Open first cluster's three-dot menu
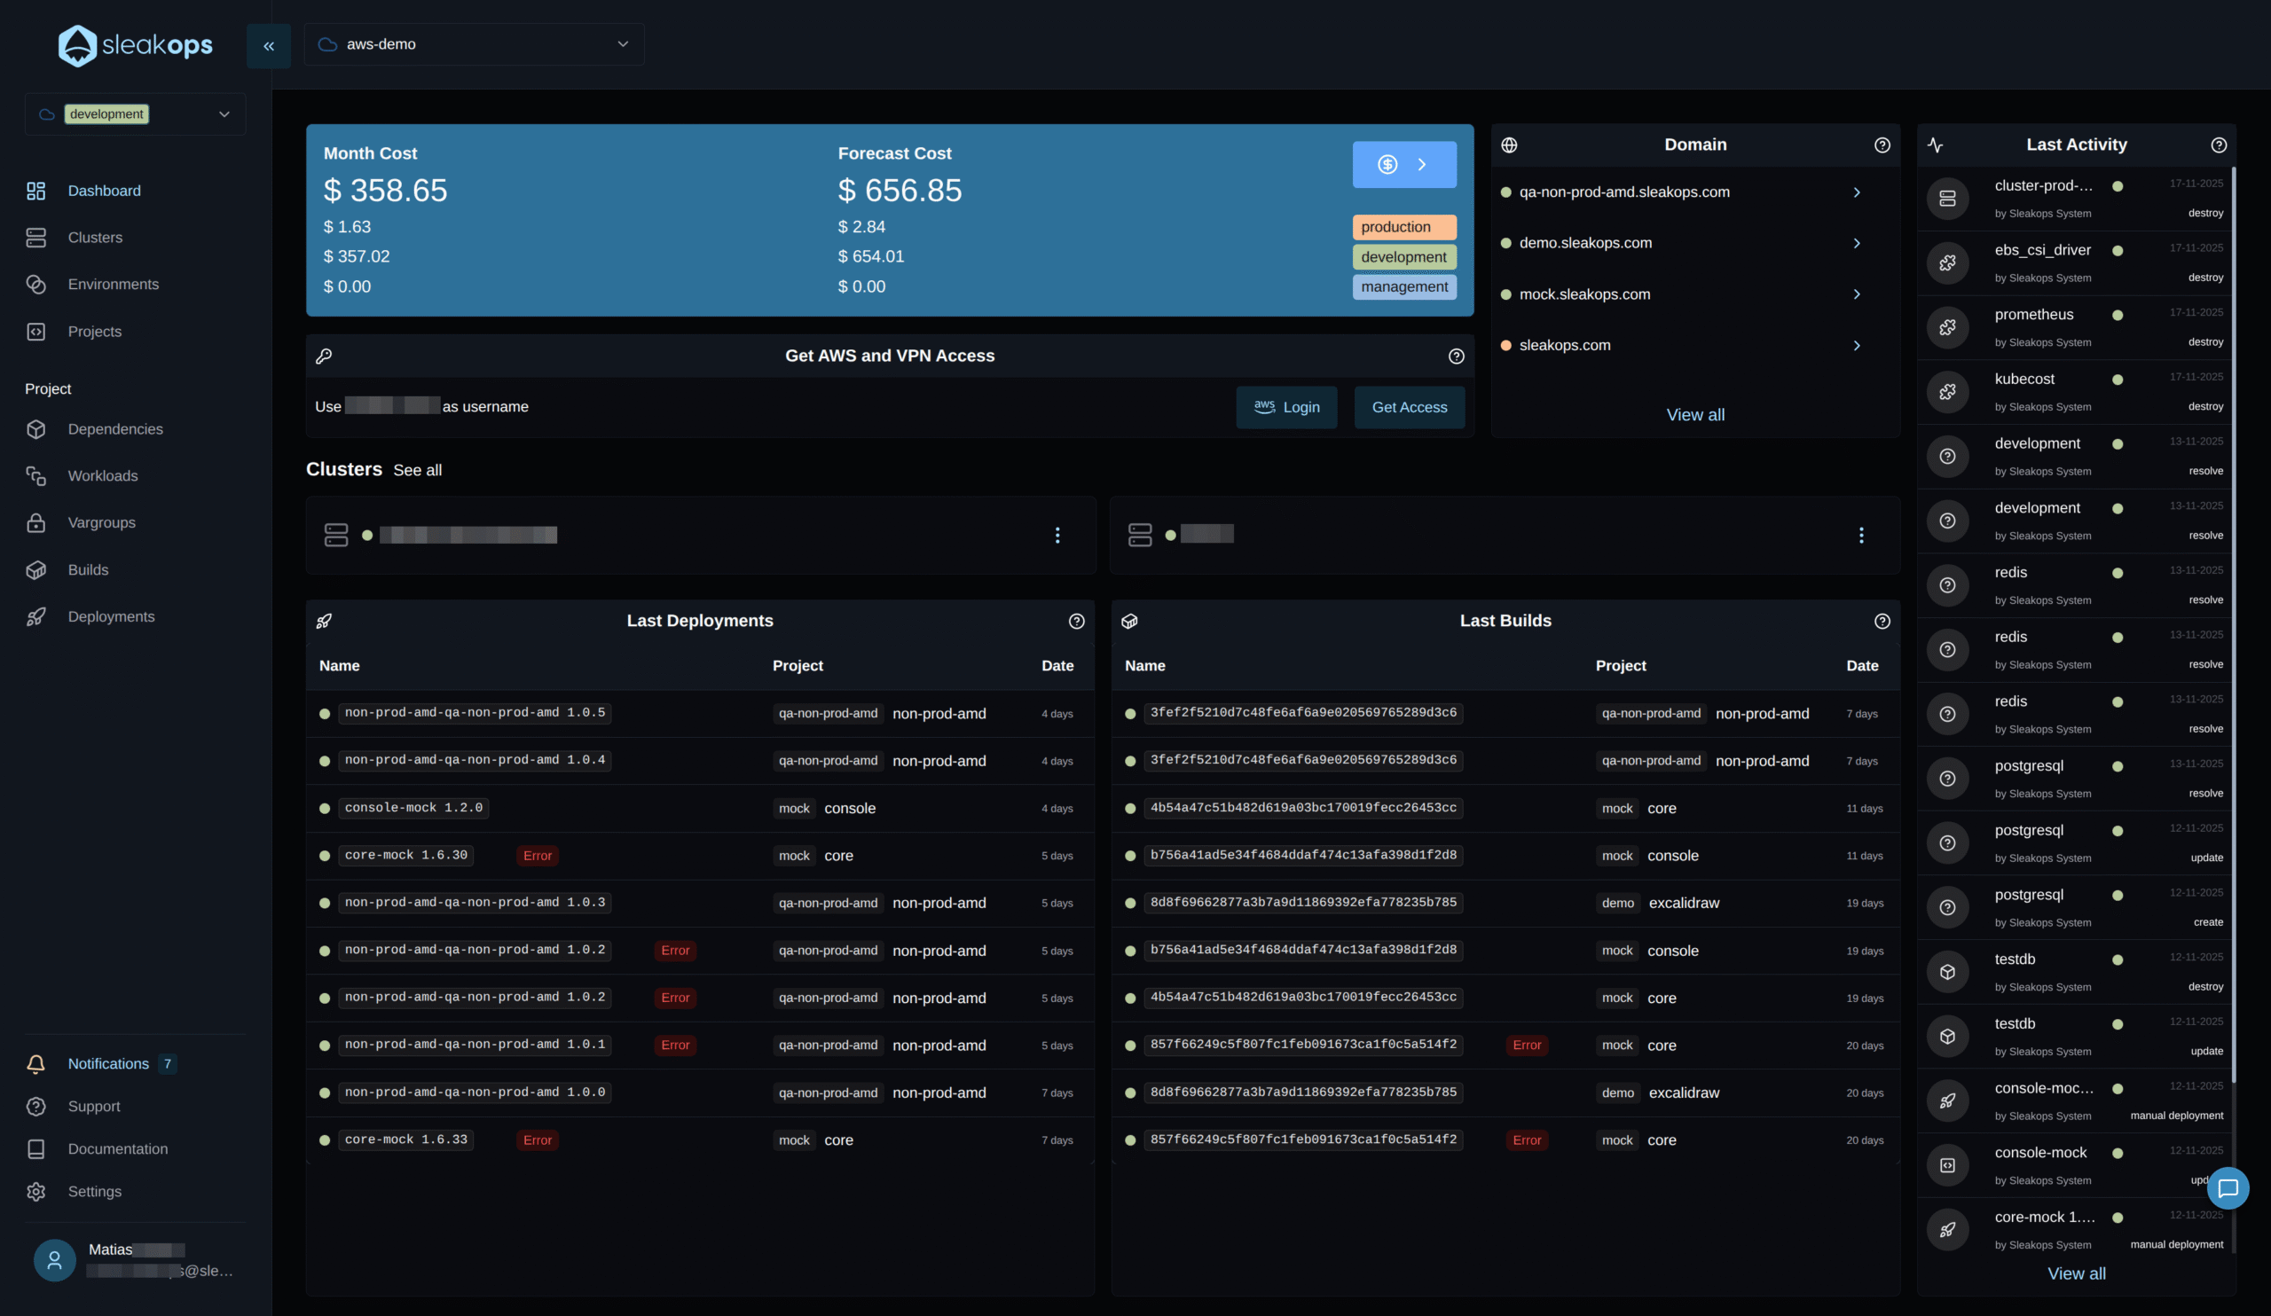The height and width of the screenshot is (1316, 2271). (x=1057, y=535)
